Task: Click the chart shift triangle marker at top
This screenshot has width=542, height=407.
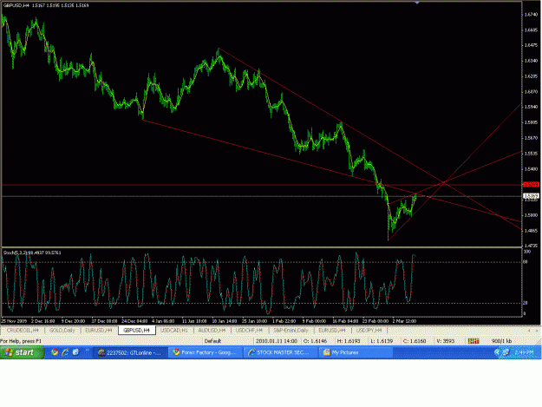Action: pyautogui.click(x=417, y=3)
